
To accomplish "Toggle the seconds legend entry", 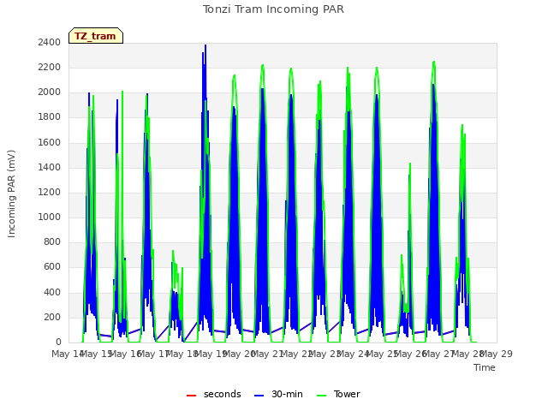I will (x=214, y=394).
